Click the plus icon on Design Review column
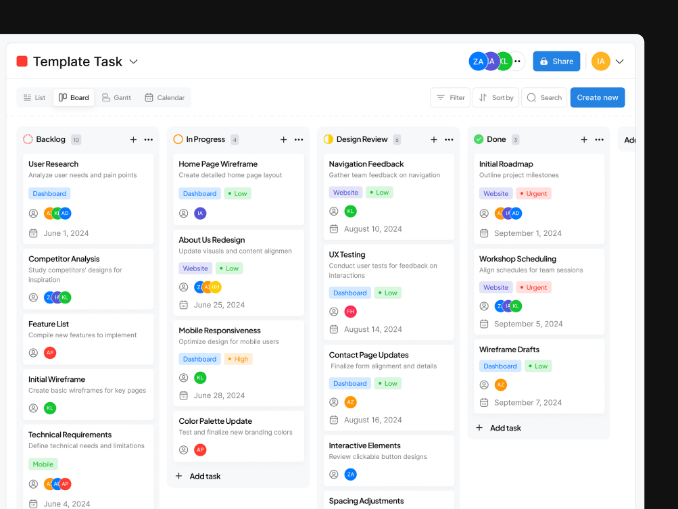 click(433, 139)
